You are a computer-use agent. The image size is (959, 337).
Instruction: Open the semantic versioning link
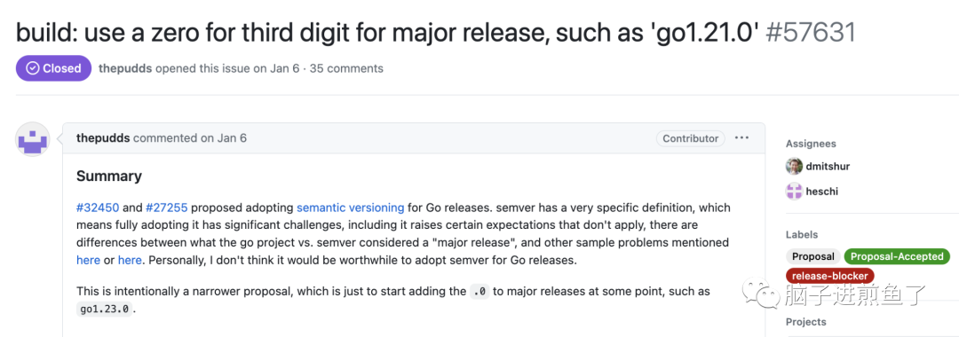coord(351,207)
